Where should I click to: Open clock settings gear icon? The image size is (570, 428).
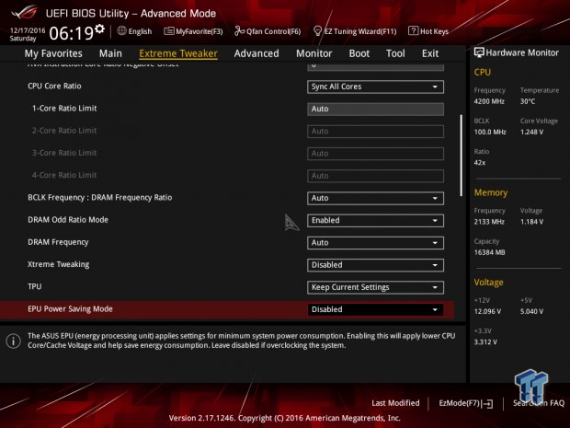point(99,29)
